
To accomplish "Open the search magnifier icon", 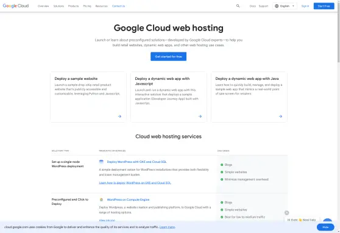I will point(238,6).
